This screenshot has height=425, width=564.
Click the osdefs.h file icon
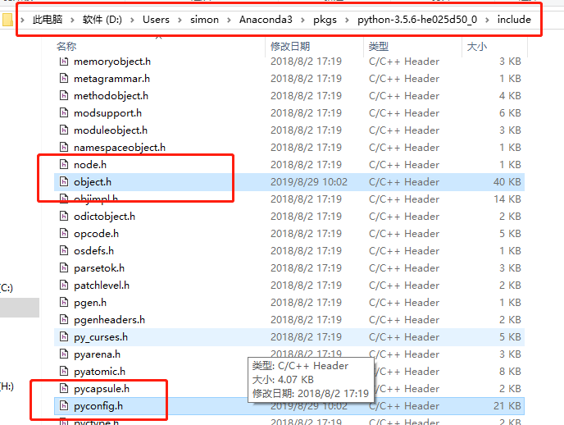[x=64, y=251]
